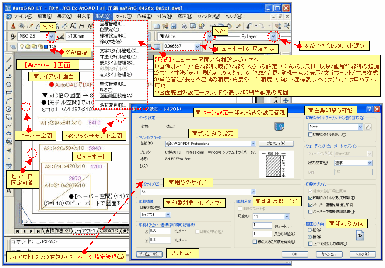Click the Save floppy disk icon
Image resolution: width=385 pixels, height=268 pixels.
[174, 26]
